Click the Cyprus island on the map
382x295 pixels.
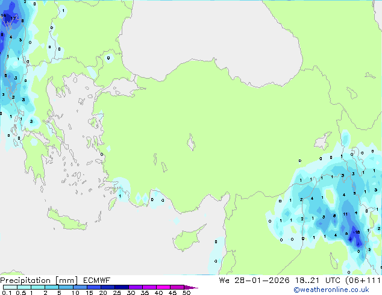pyautogui.click(x=188, y=238)
